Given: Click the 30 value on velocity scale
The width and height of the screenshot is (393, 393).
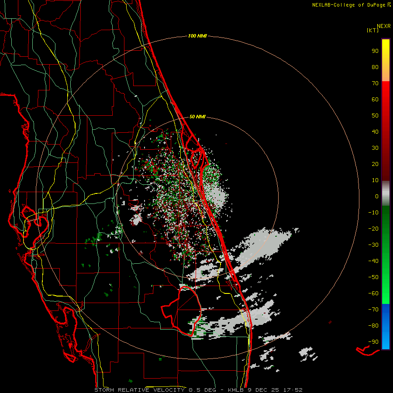Looking at the screenshot, I should [375, 148].
